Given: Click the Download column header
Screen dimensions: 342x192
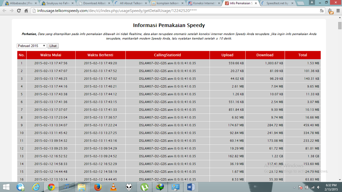Looking at the screenshot, I should (x=265, y=55).
